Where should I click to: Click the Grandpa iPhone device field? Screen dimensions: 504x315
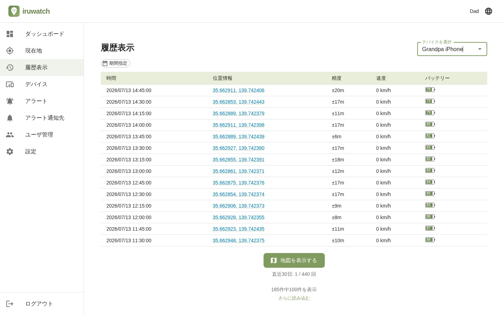[x=452, y=49]
